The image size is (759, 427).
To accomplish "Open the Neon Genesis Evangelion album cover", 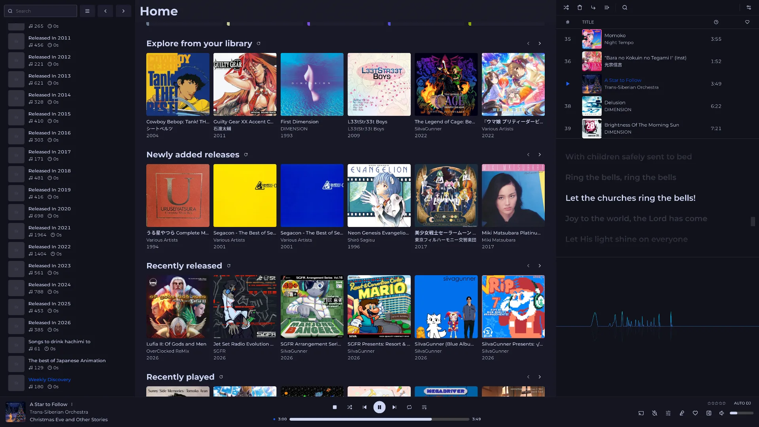I will tap(379, 195).
